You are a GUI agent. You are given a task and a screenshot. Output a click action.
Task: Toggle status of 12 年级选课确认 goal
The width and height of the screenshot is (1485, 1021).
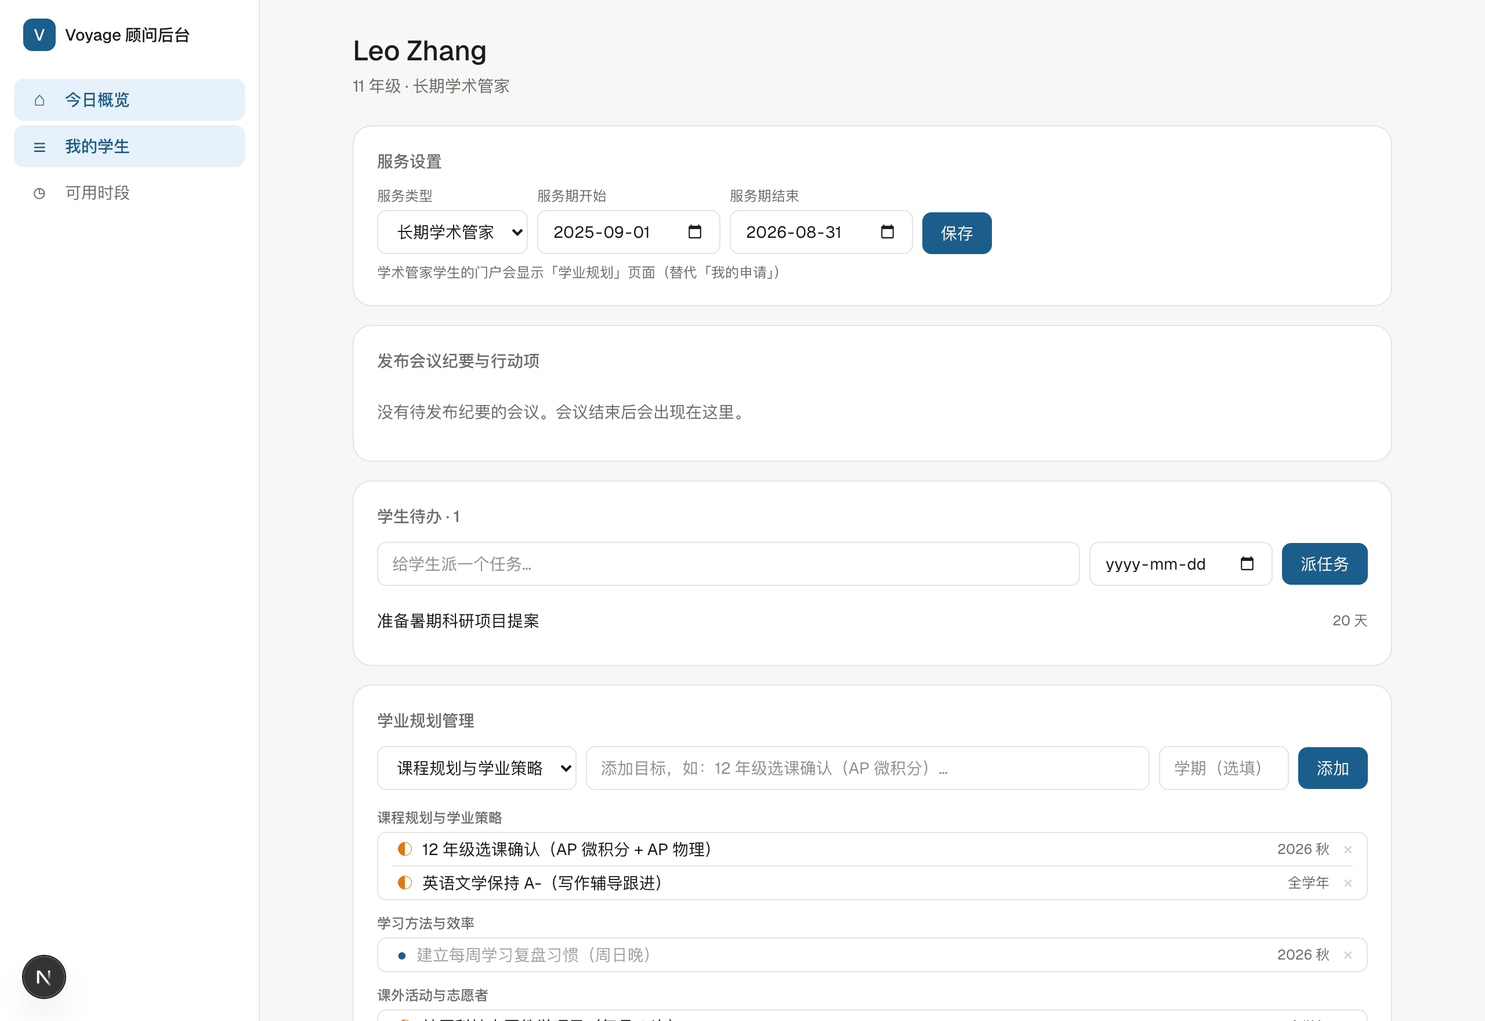[404, 849]
